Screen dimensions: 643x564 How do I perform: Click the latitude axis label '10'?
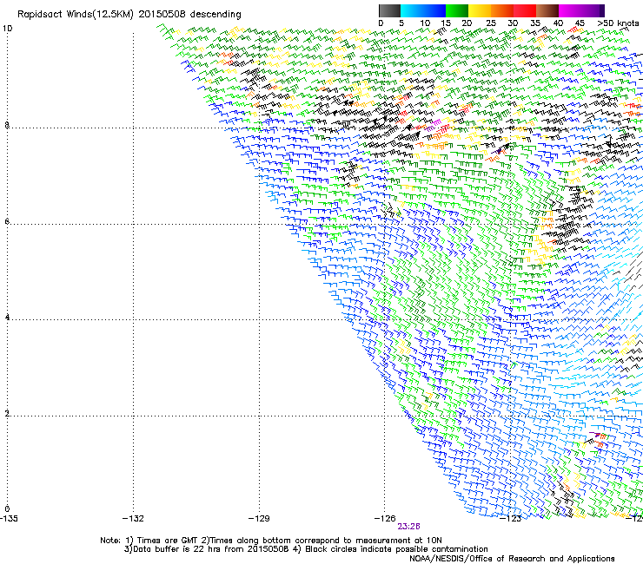[x=7, y=29]
